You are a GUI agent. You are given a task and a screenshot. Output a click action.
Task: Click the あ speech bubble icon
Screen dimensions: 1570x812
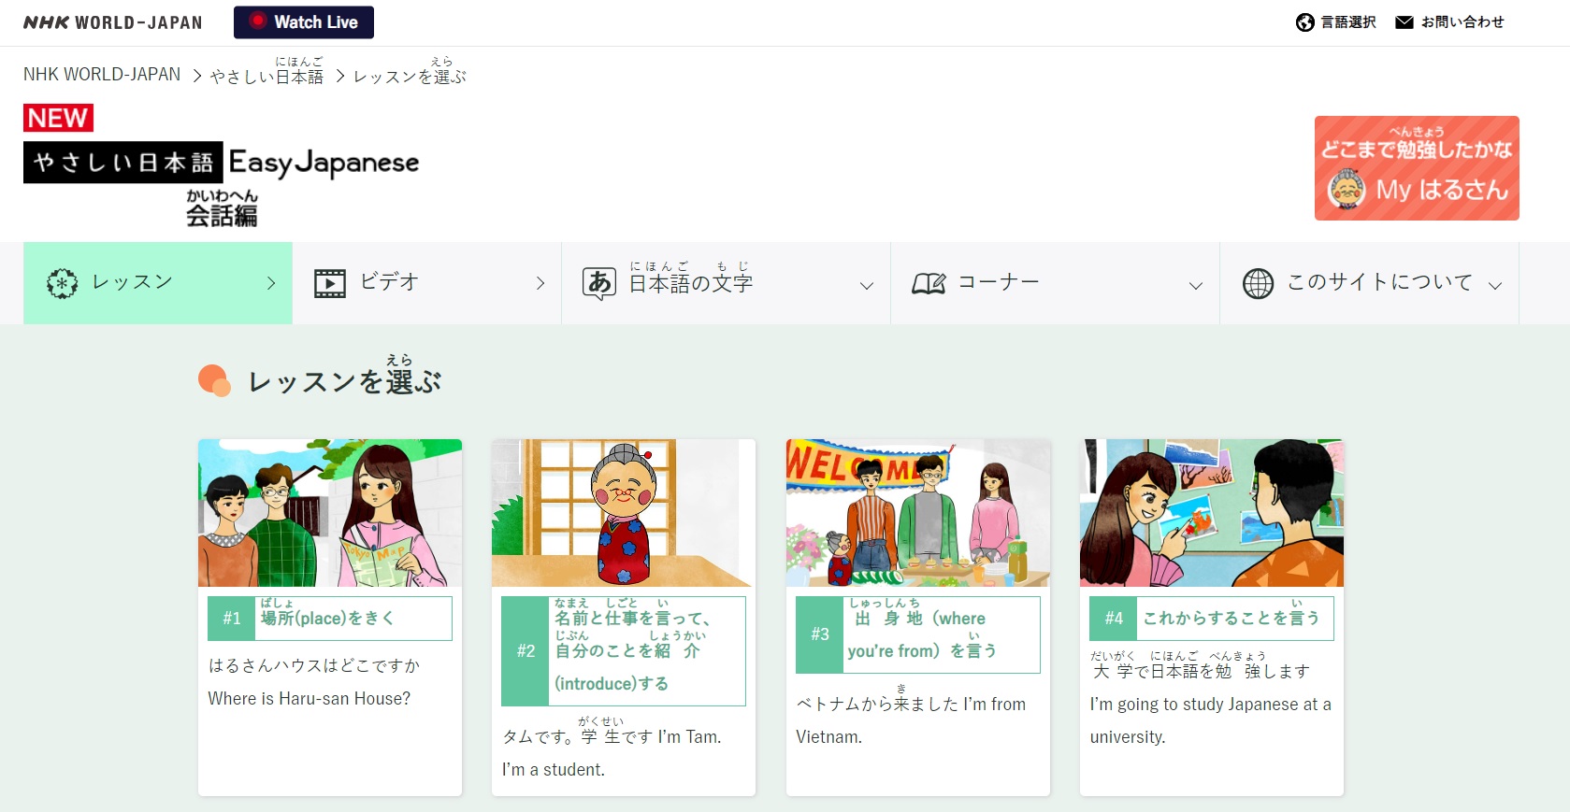pos(599,283)
